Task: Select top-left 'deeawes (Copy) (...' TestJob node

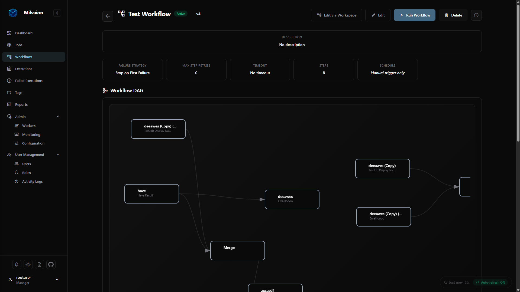Action: (158, 129)
